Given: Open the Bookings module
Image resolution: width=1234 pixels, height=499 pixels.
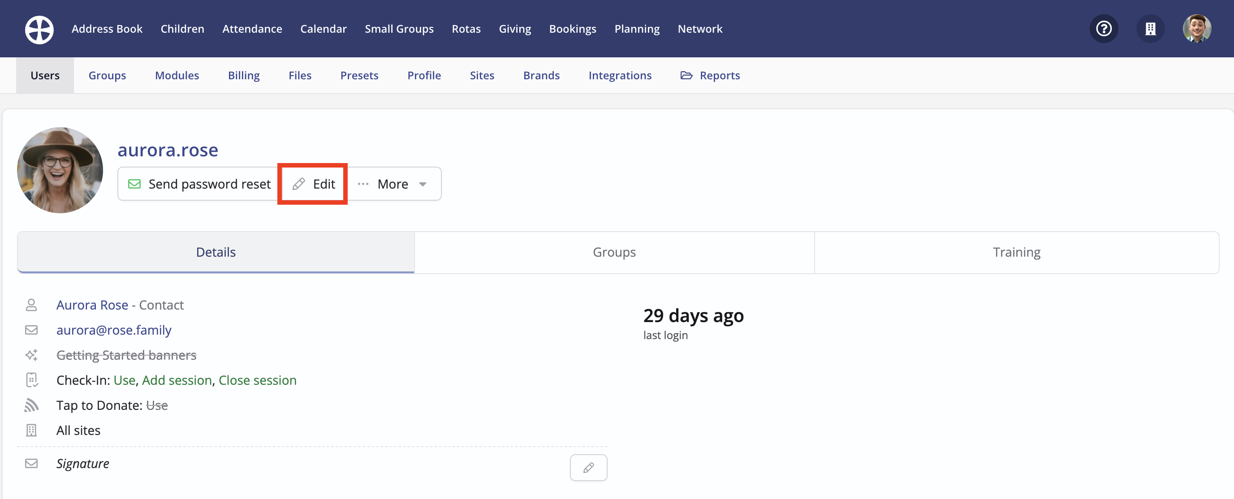Looking at the screenshot, I should (x=573, y=29).
